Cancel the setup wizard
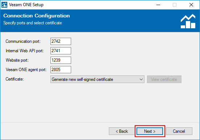 (179, 131)
